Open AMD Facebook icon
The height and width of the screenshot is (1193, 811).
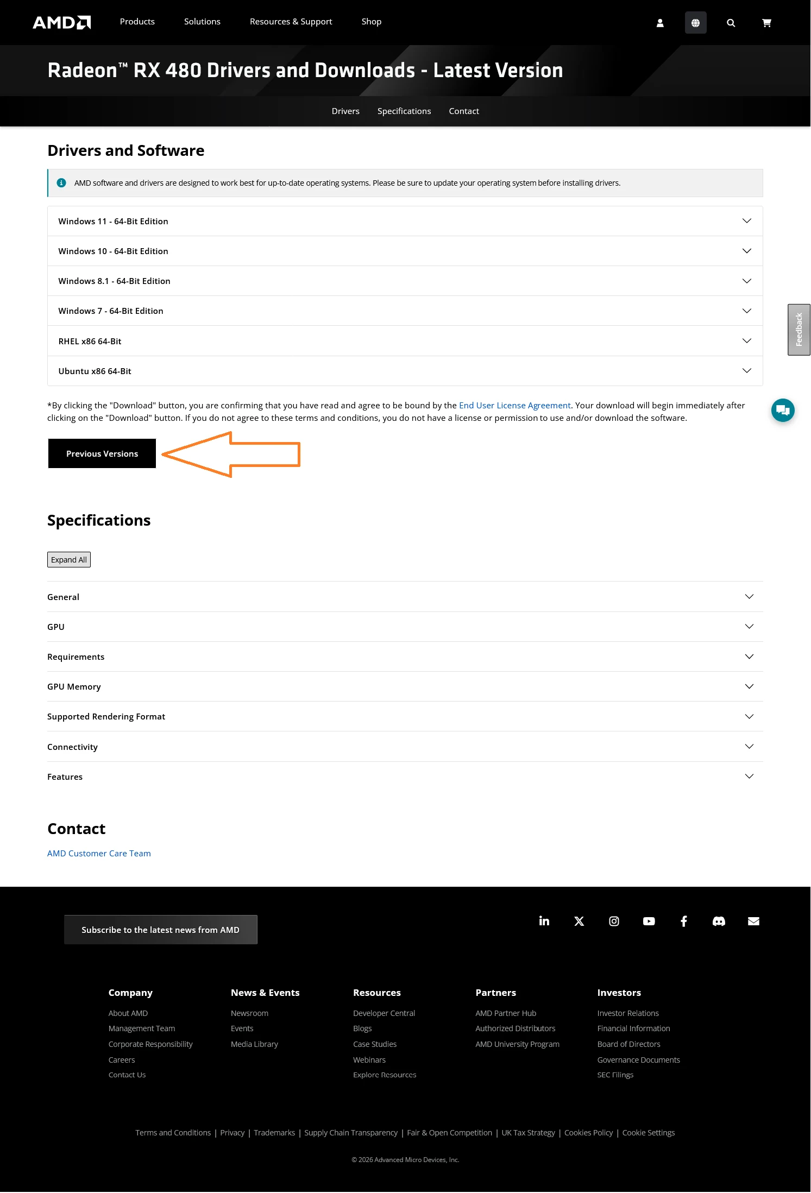pyautogui.click(x=684, y=921)
